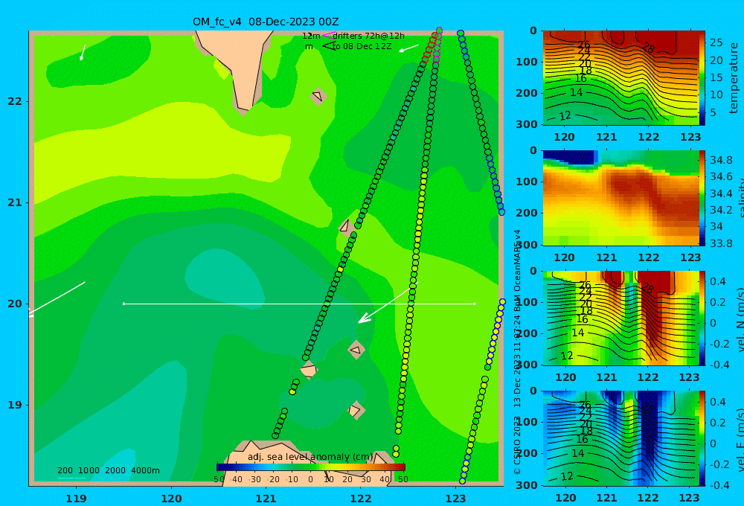Pick the dark blue -50 end of sea level colorbar
This screenshot has width=744, height=506.
pyautogui.click(x=219, y=467)
